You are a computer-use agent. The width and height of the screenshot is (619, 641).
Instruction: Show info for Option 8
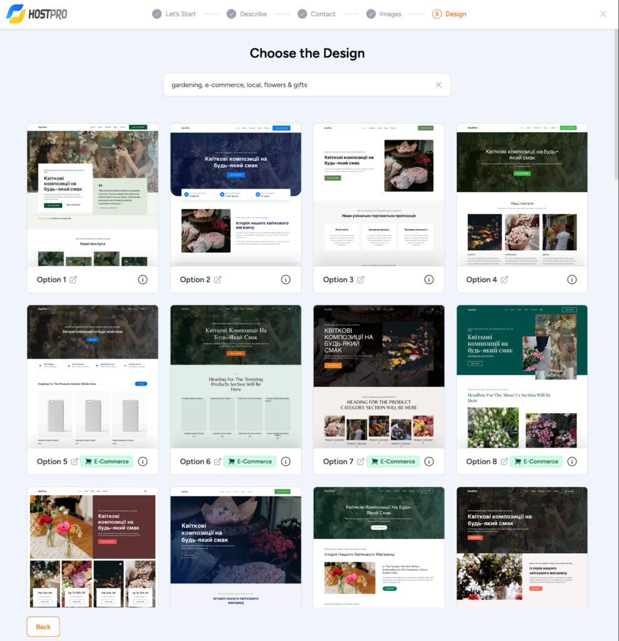tap(572, 461)
